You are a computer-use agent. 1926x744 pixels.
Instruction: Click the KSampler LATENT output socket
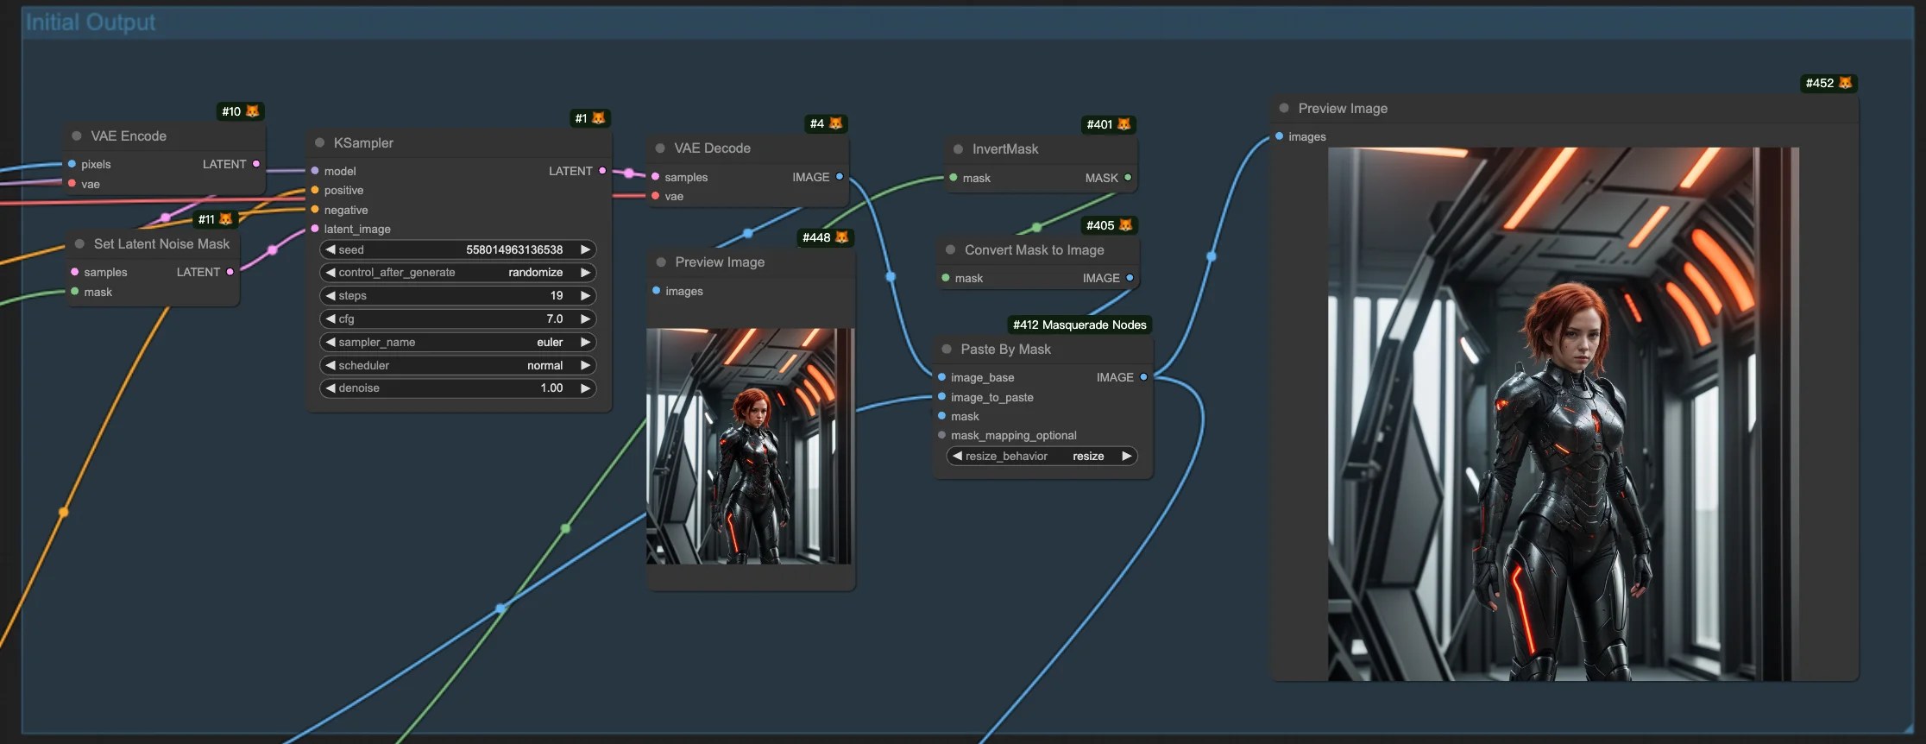(x=602, y=171)
